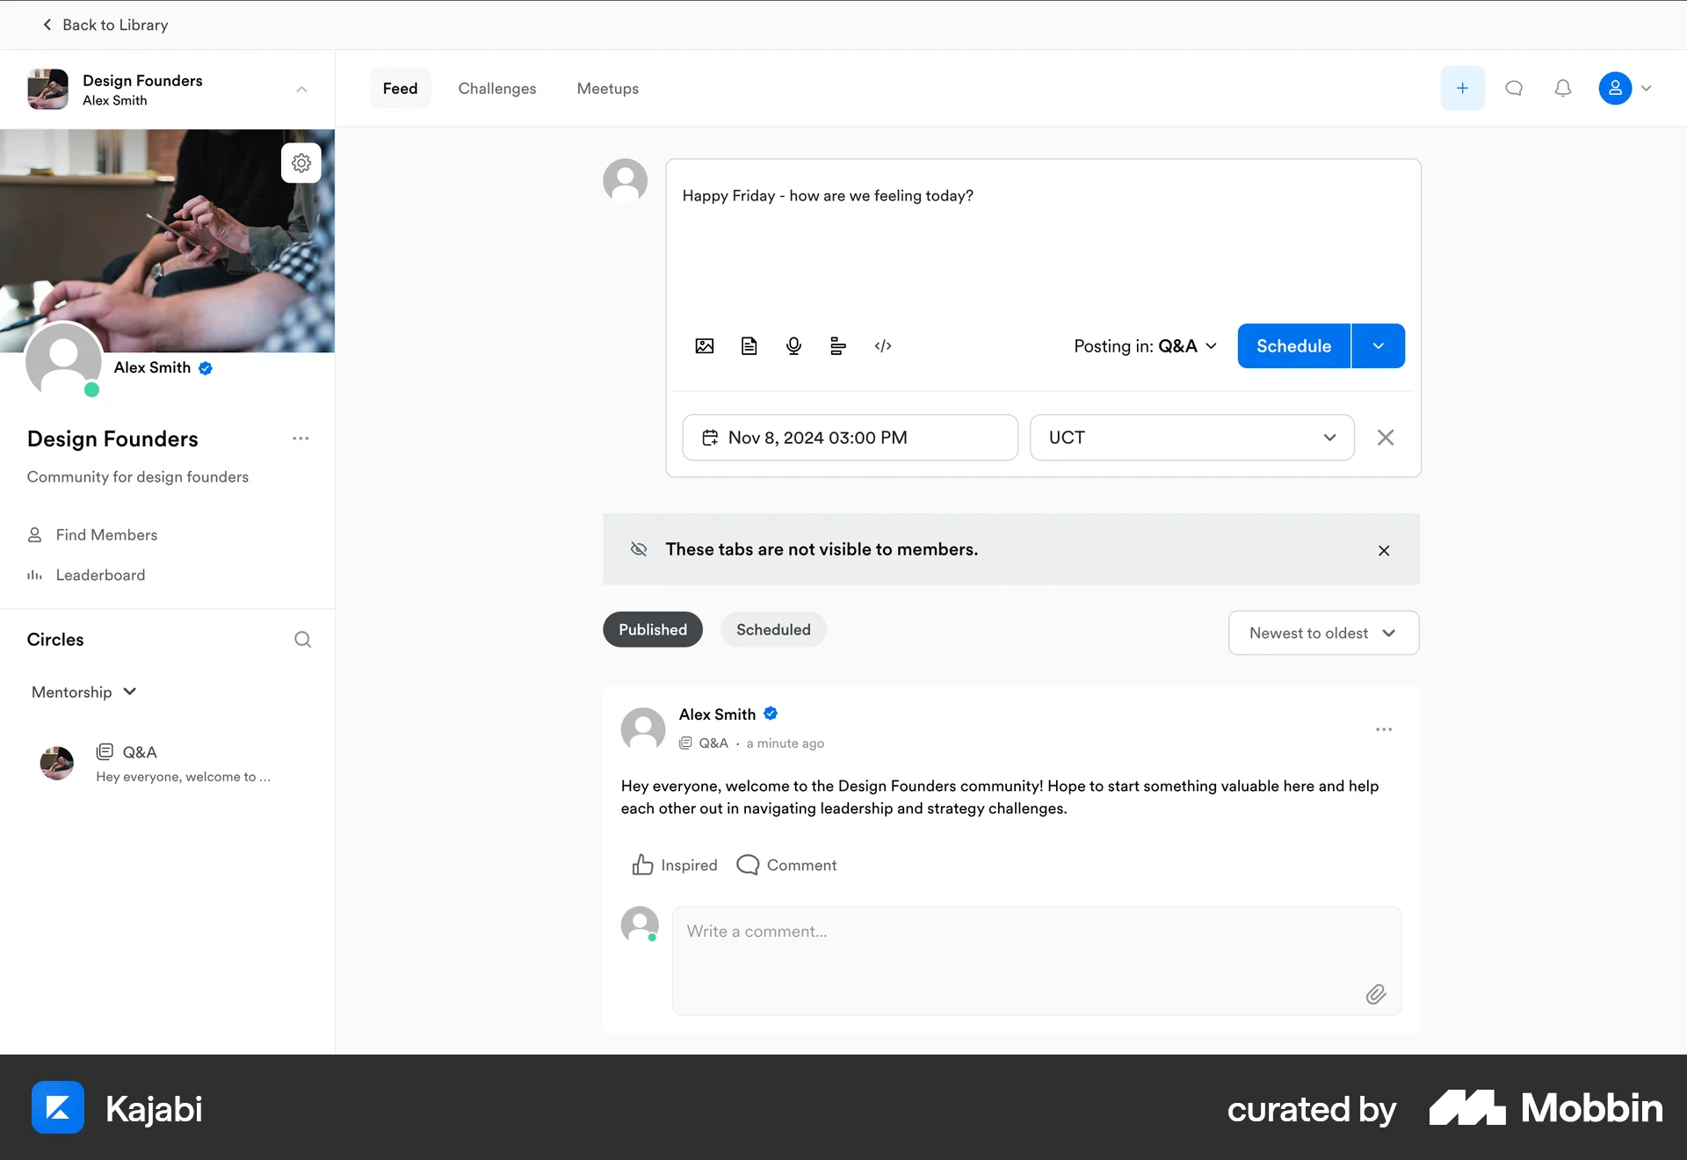Click Schedule to schedule the post
1687x1160 pixels.
tap(1292, 345)
